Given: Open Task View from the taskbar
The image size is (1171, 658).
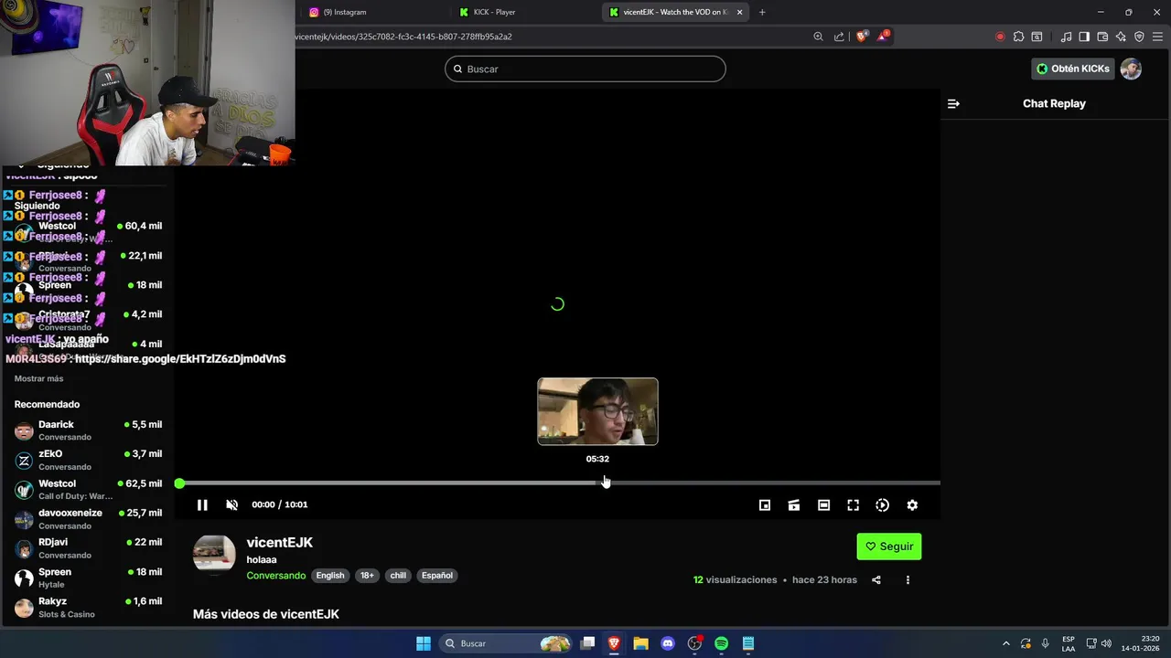Looking at the screenshot, I should [588, 643].
